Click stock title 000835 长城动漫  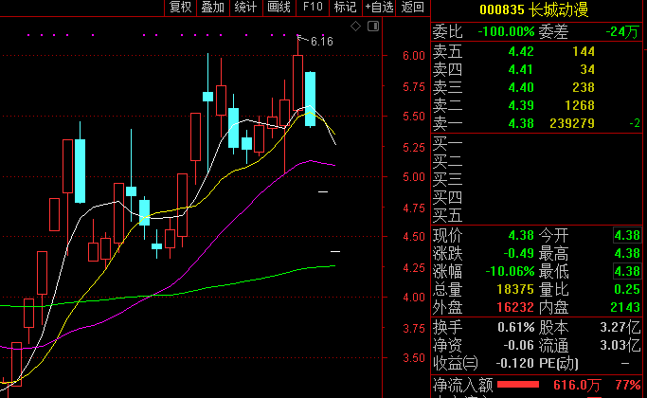534,9
